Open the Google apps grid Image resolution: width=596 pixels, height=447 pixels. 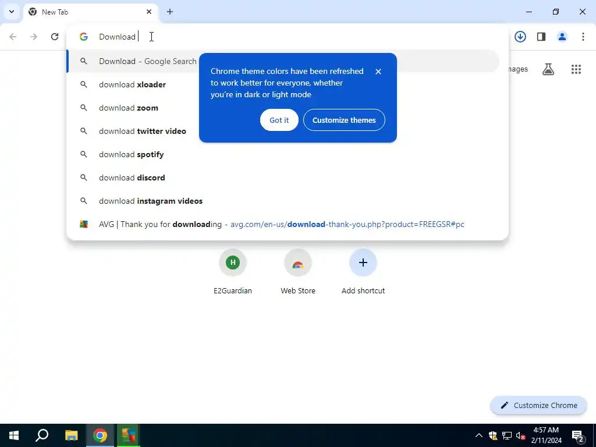point(576,69)
